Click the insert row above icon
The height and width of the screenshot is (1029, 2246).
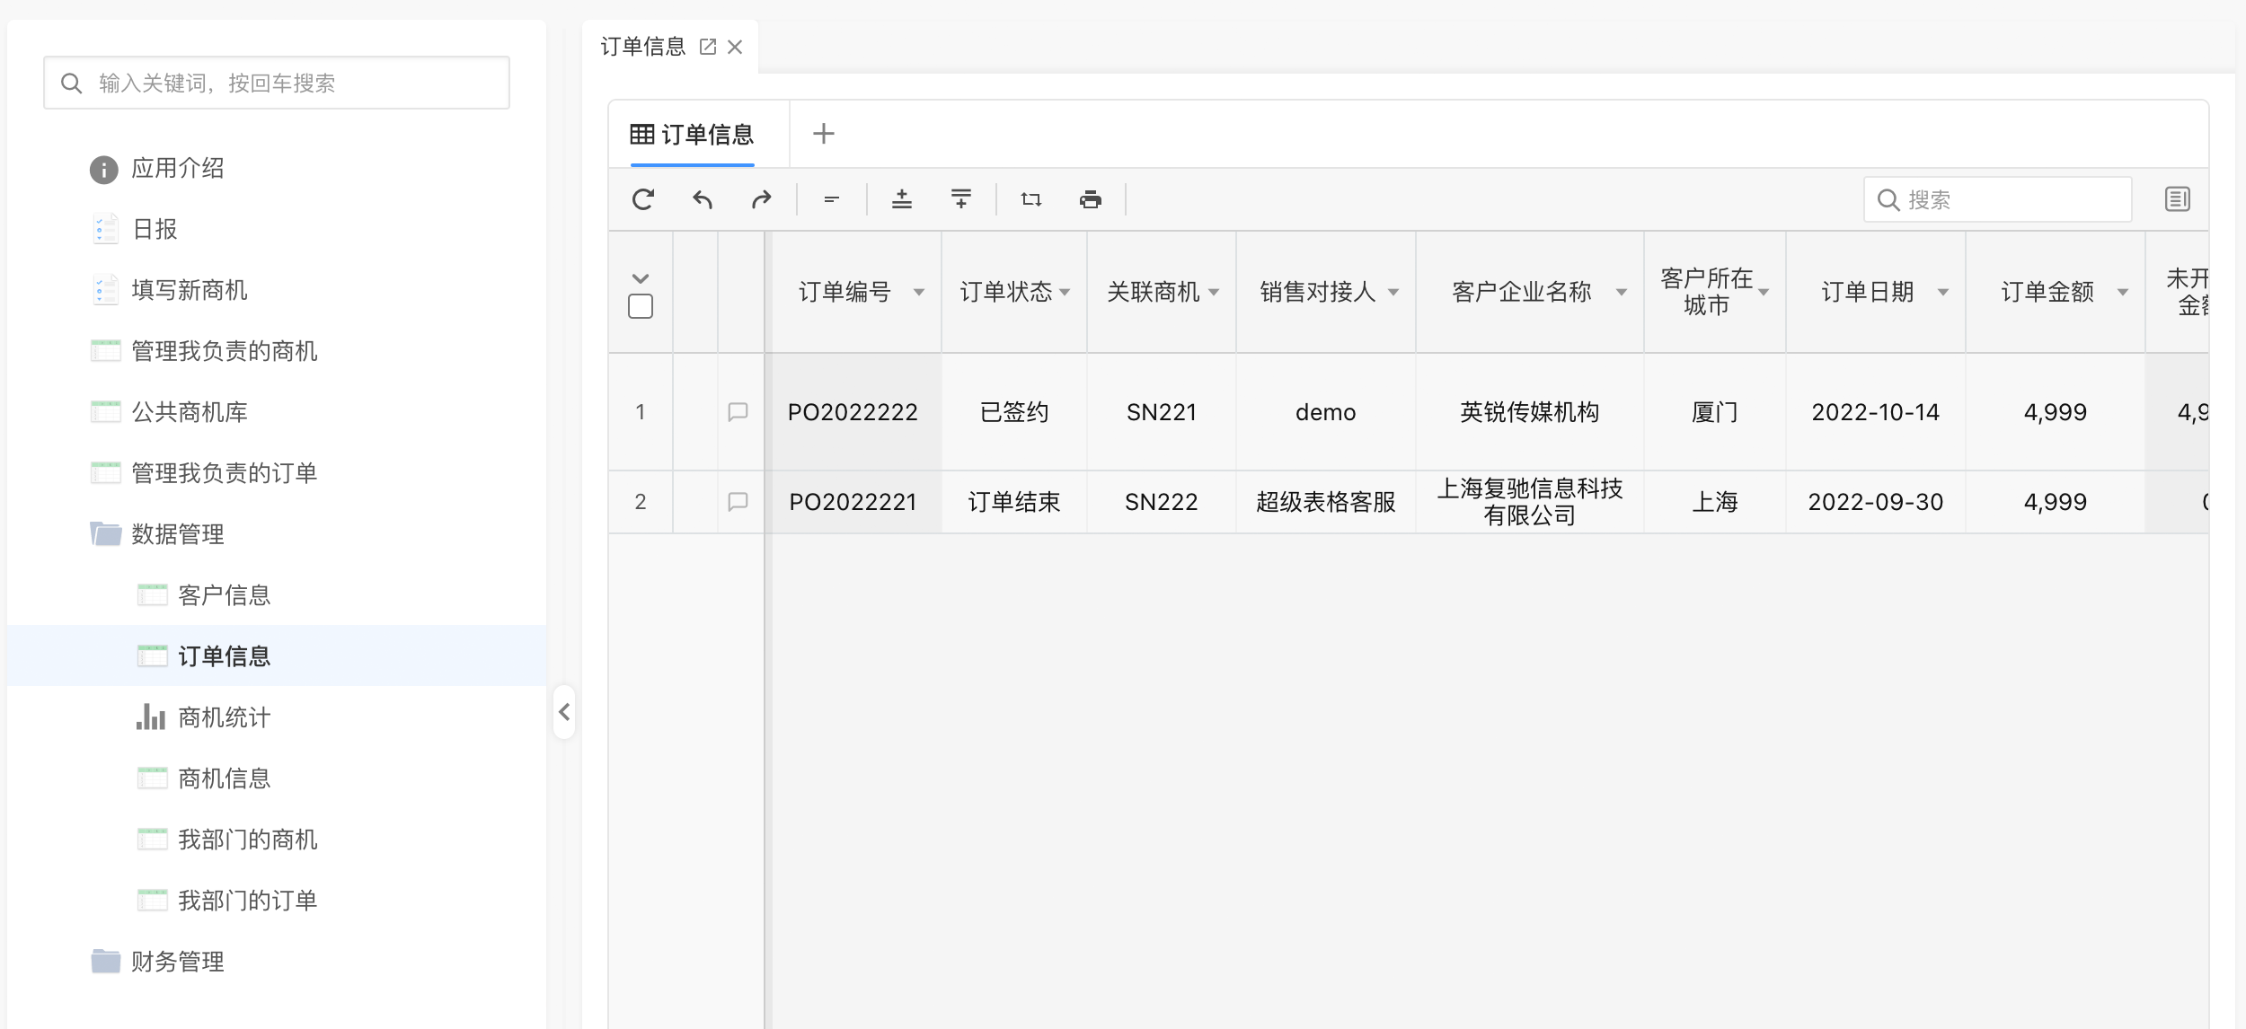coord(902,199)
